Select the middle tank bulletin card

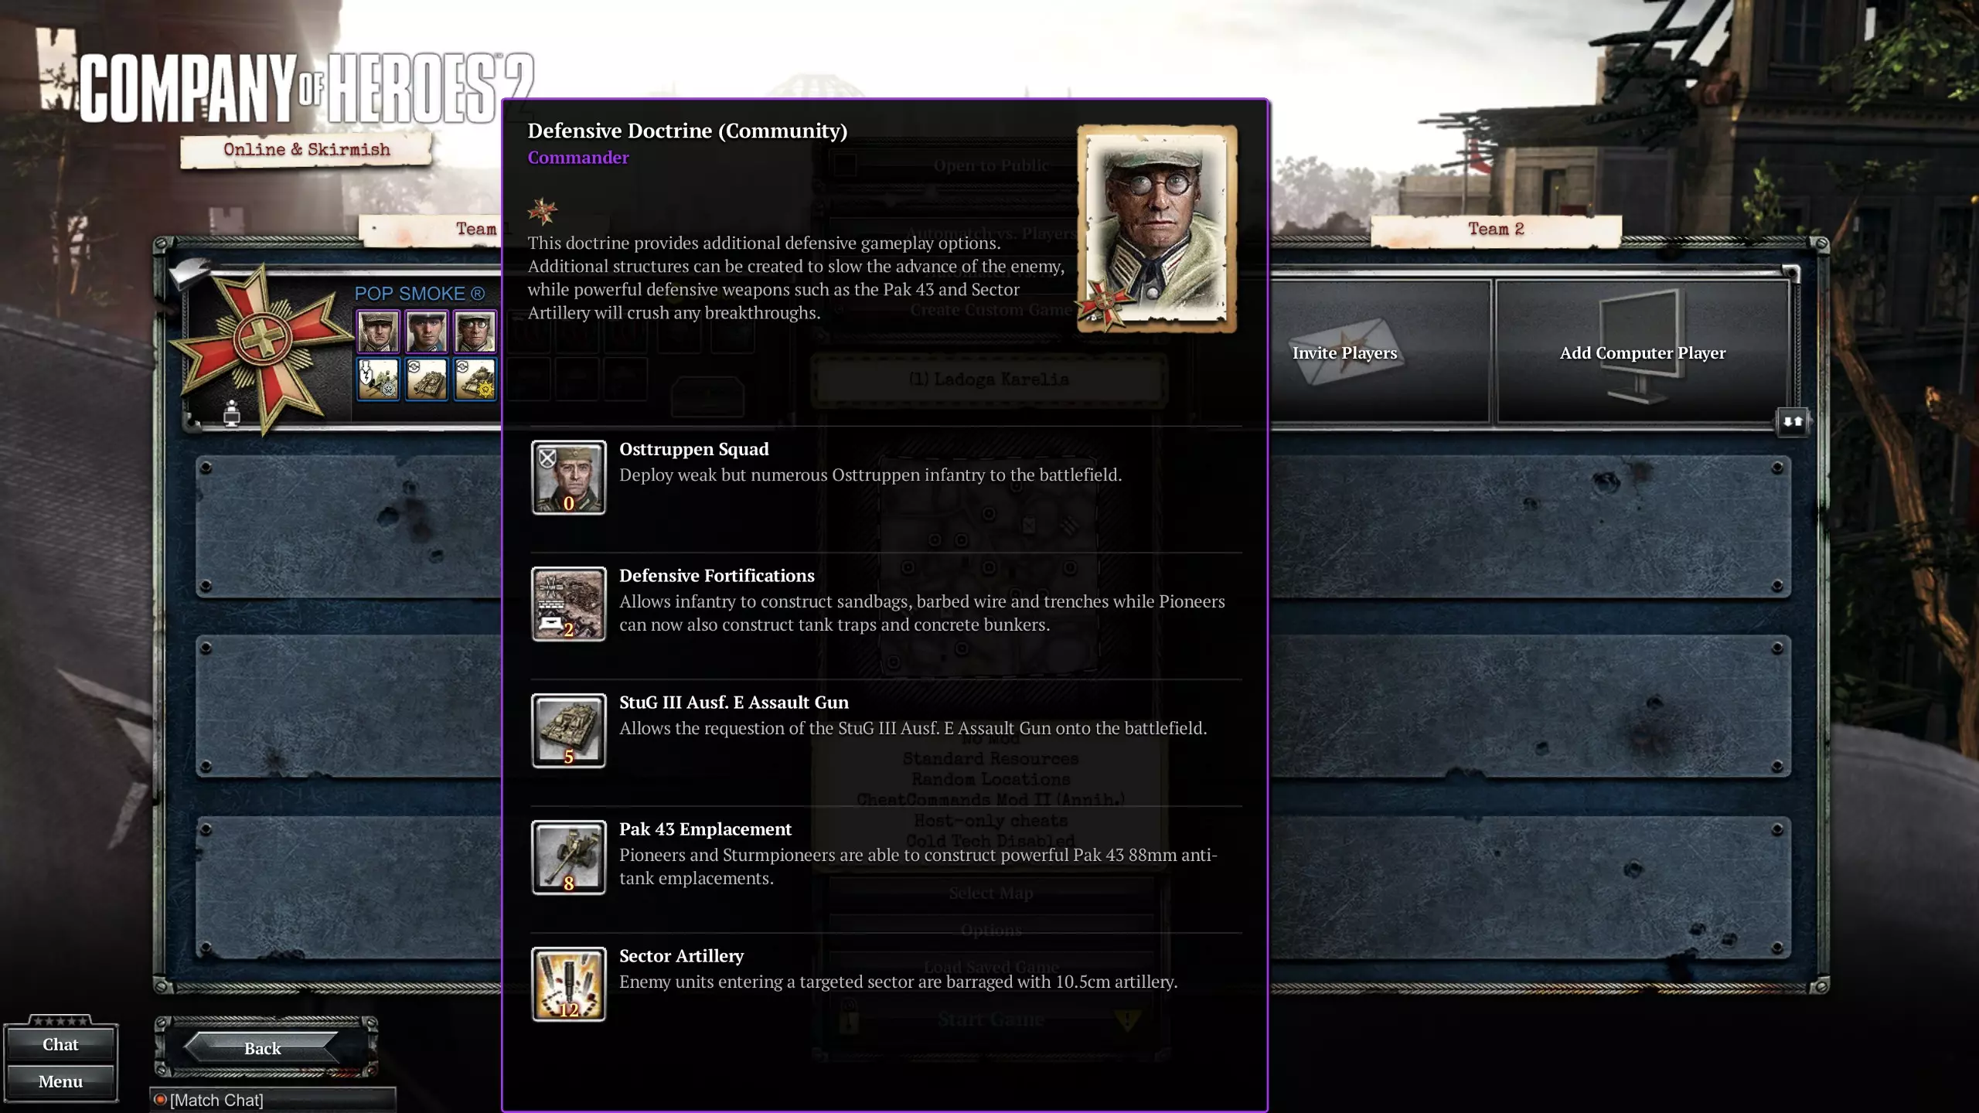427,379
